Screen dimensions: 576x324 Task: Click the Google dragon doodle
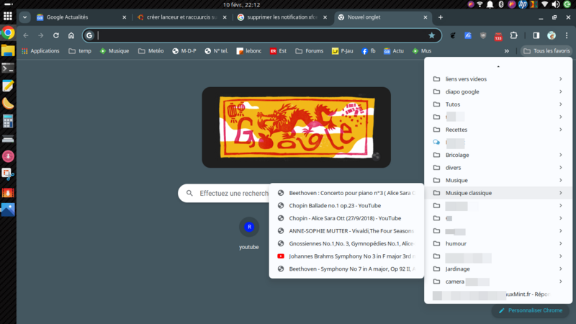[297, 127]
